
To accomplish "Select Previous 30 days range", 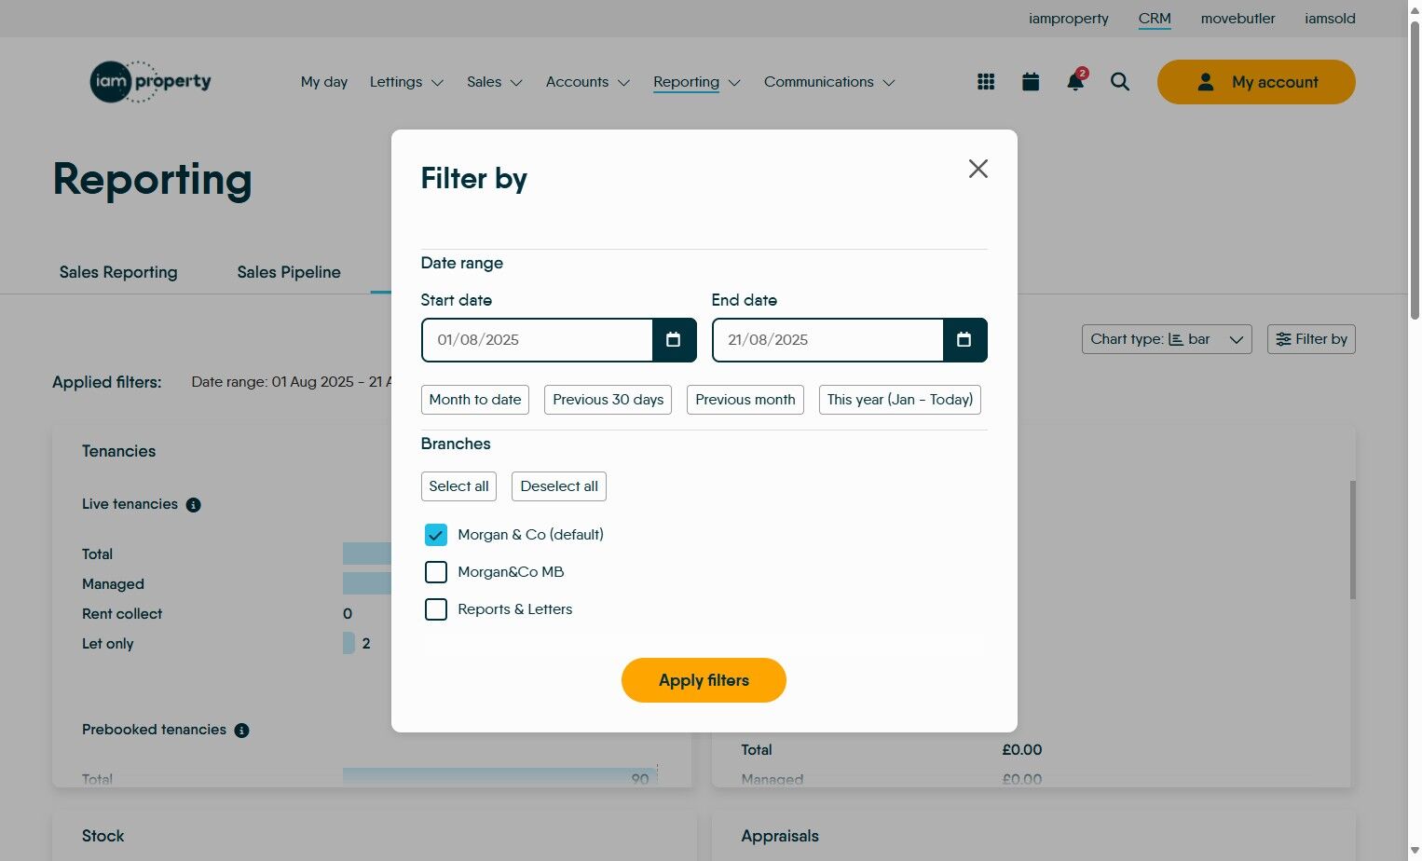I will click(608, 400).
